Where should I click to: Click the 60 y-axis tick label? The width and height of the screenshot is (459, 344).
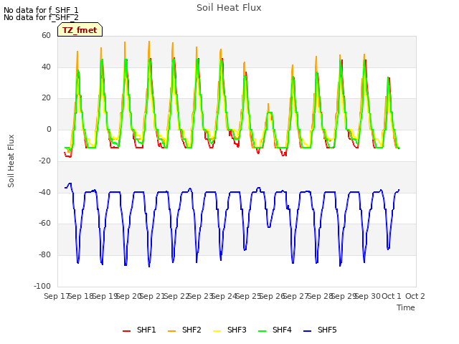[x=46, y=35]
